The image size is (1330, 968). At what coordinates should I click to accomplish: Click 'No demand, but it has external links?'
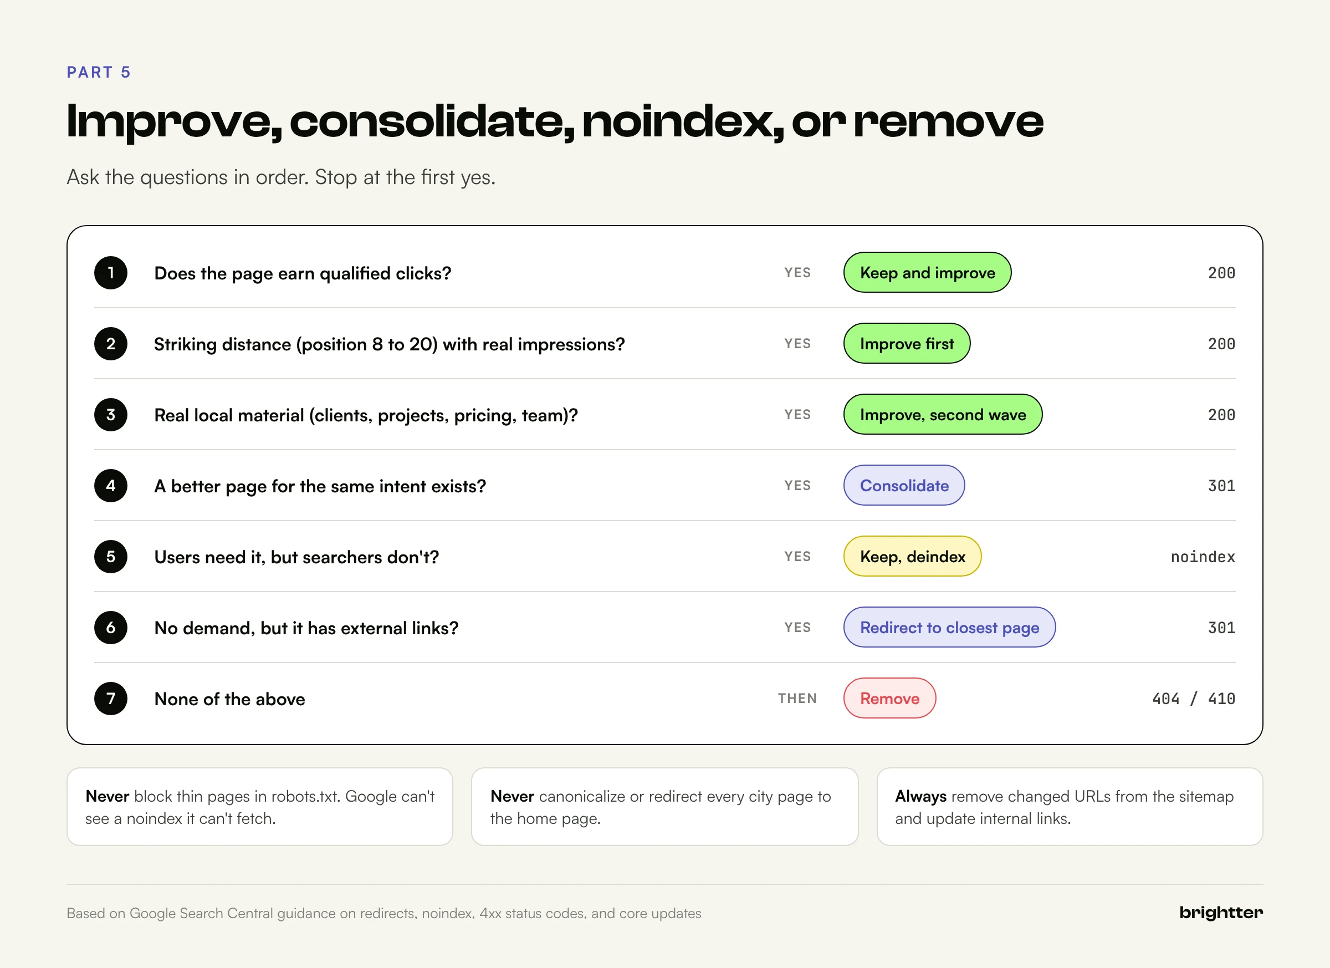(x=306, y=628)
